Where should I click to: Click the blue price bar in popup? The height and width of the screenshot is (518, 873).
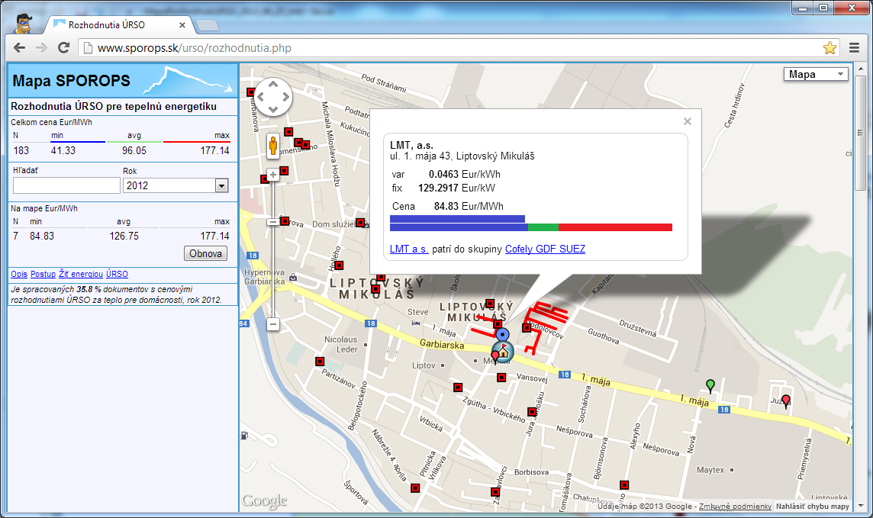457,219
